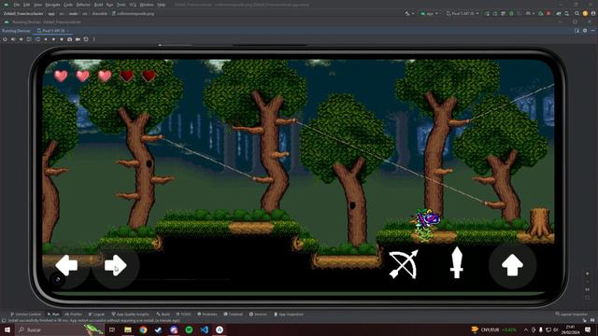This screenshot has width=598, height=336.
Task: Open the Tools menu
Action: [x=121, y=5]
